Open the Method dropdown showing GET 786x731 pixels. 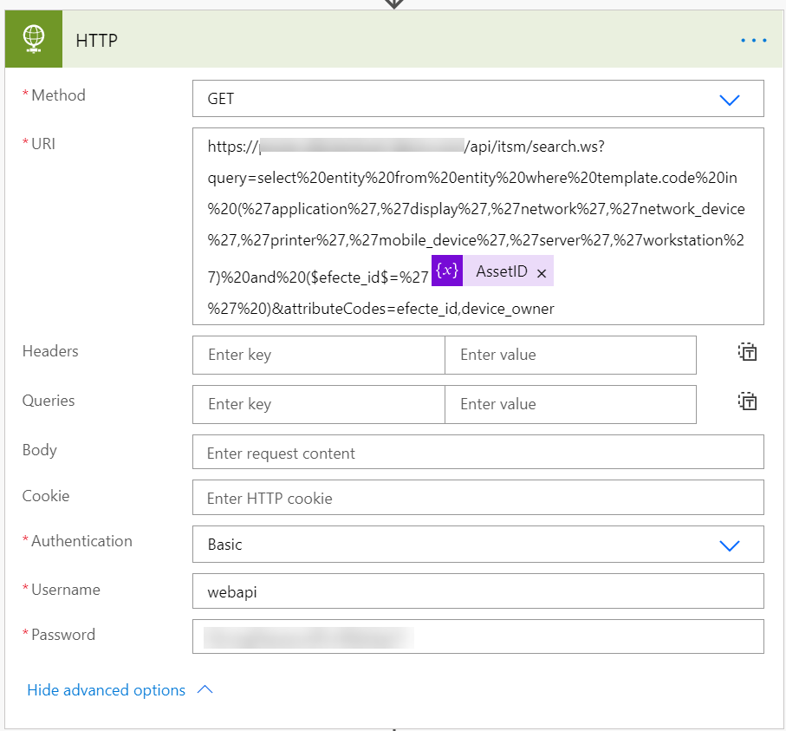pyautogui.click(x=729, y=100)
